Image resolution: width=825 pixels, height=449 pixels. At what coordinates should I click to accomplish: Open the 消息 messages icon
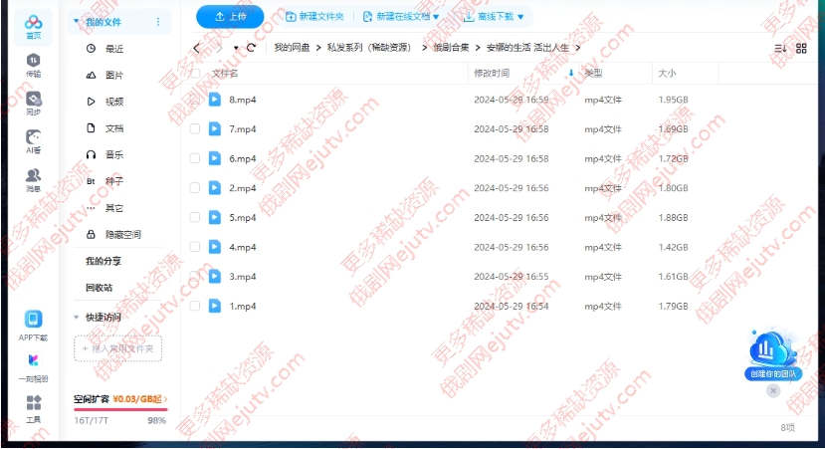[33, 180]
